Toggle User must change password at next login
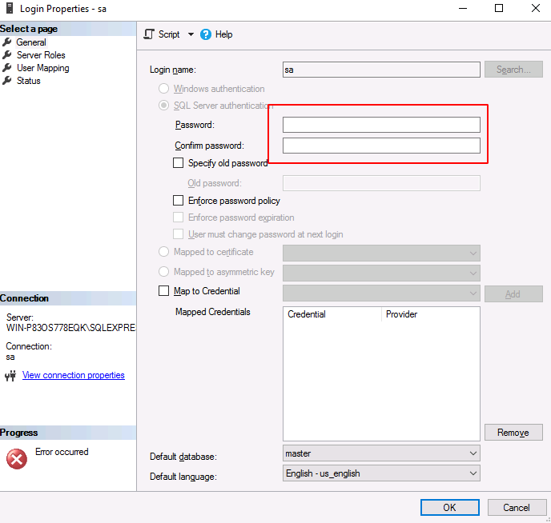 coord(178,234)
